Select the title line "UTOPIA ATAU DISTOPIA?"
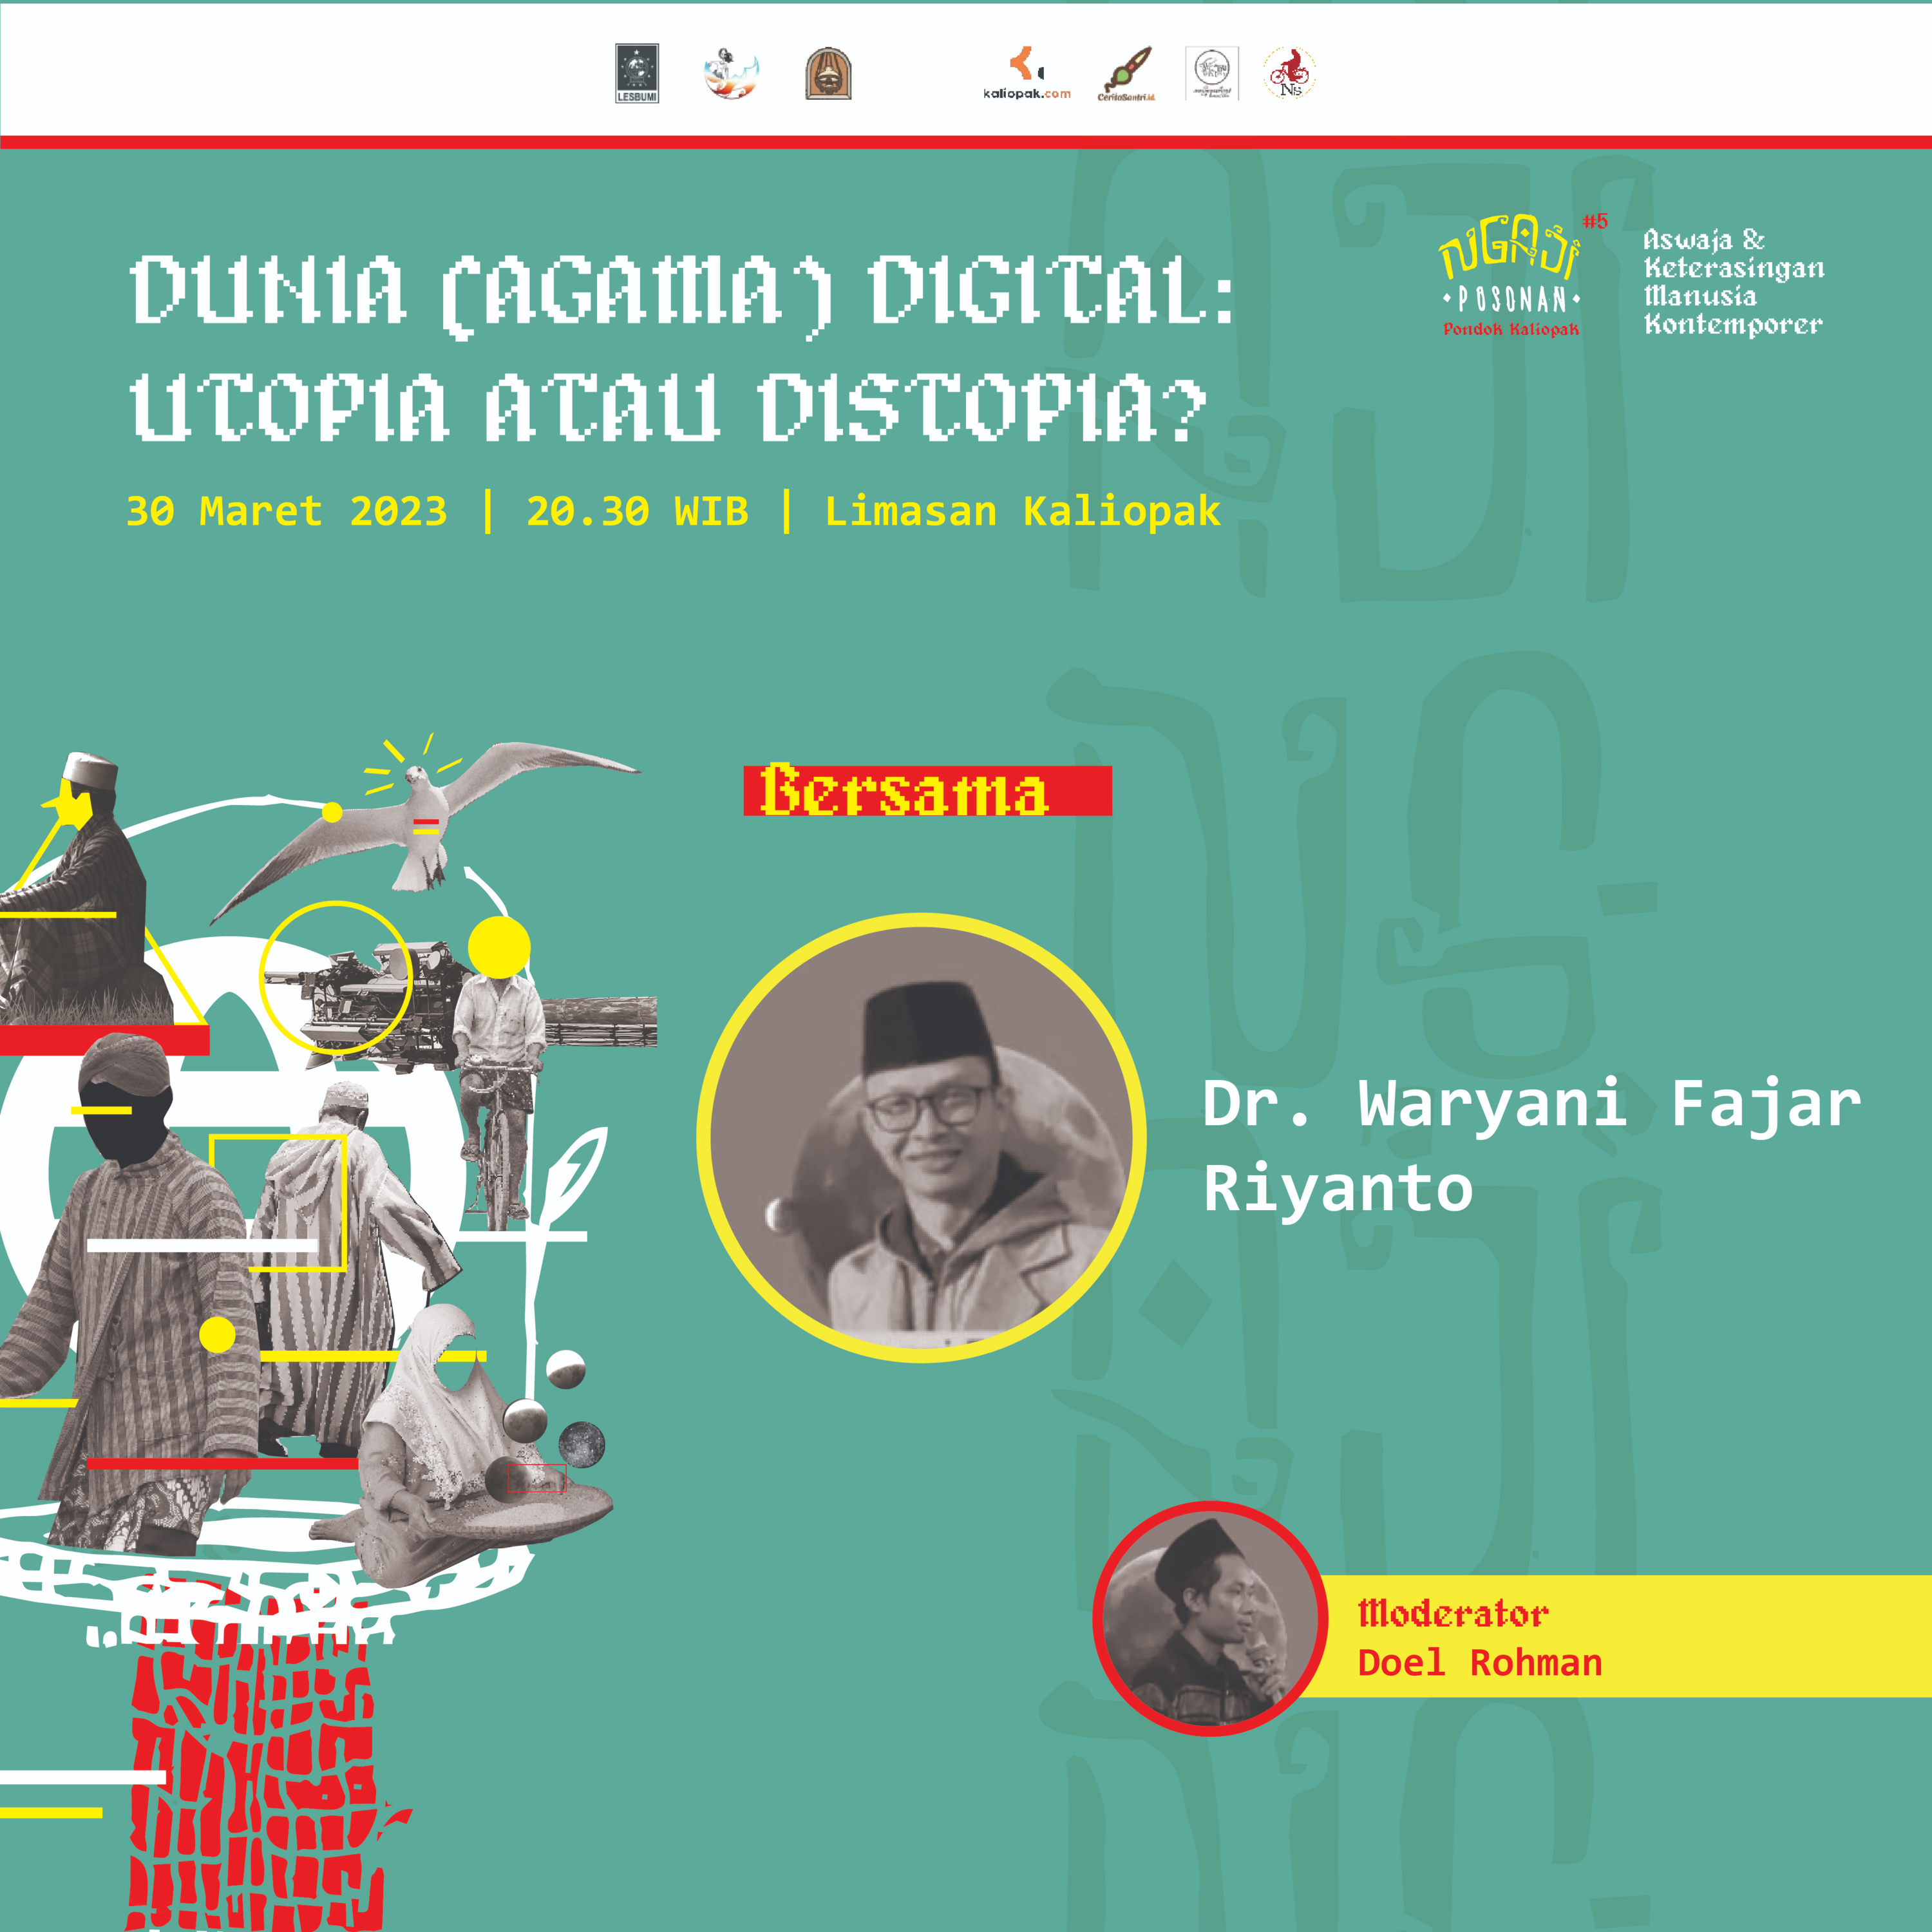The image size is (1932, 1932). pyautogui.click(x=668, y=407)
